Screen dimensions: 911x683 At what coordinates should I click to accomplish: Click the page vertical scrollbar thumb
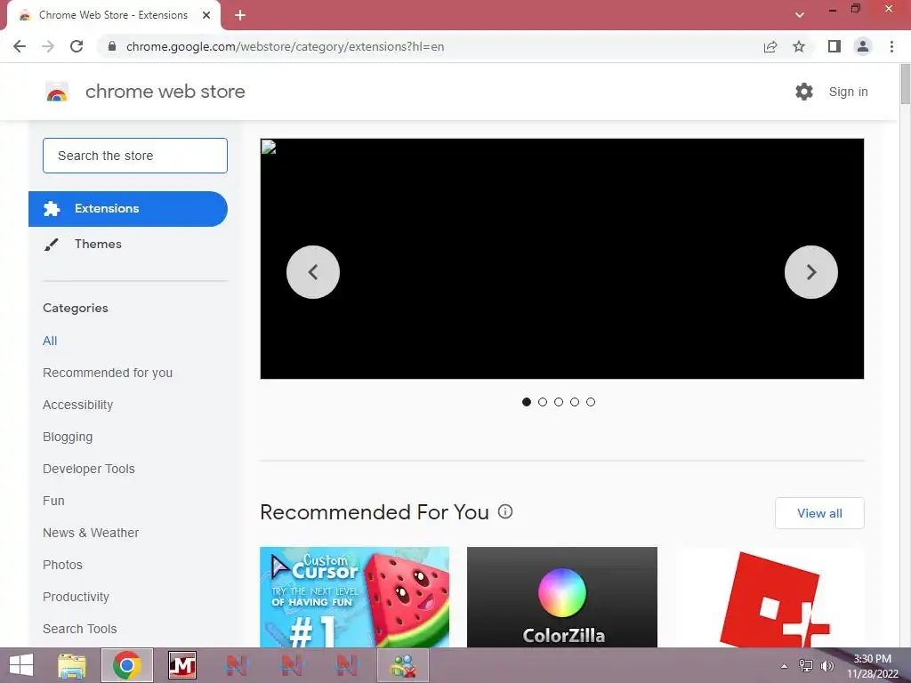(905, 84)
